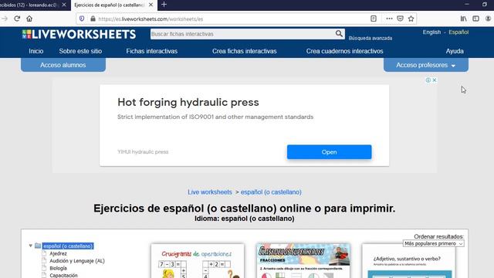Screen dimensions: 494x278
Task: Click the Open button in the ad
Action: (330, 152)
